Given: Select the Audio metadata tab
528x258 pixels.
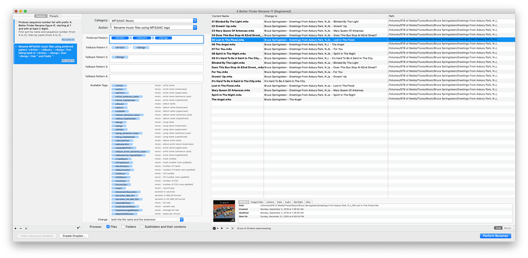Looking at the screenshot, I should pos(287,202).
